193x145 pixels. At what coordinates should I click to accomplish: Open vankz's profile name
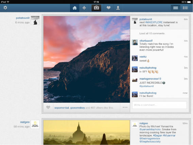(143, 57)
